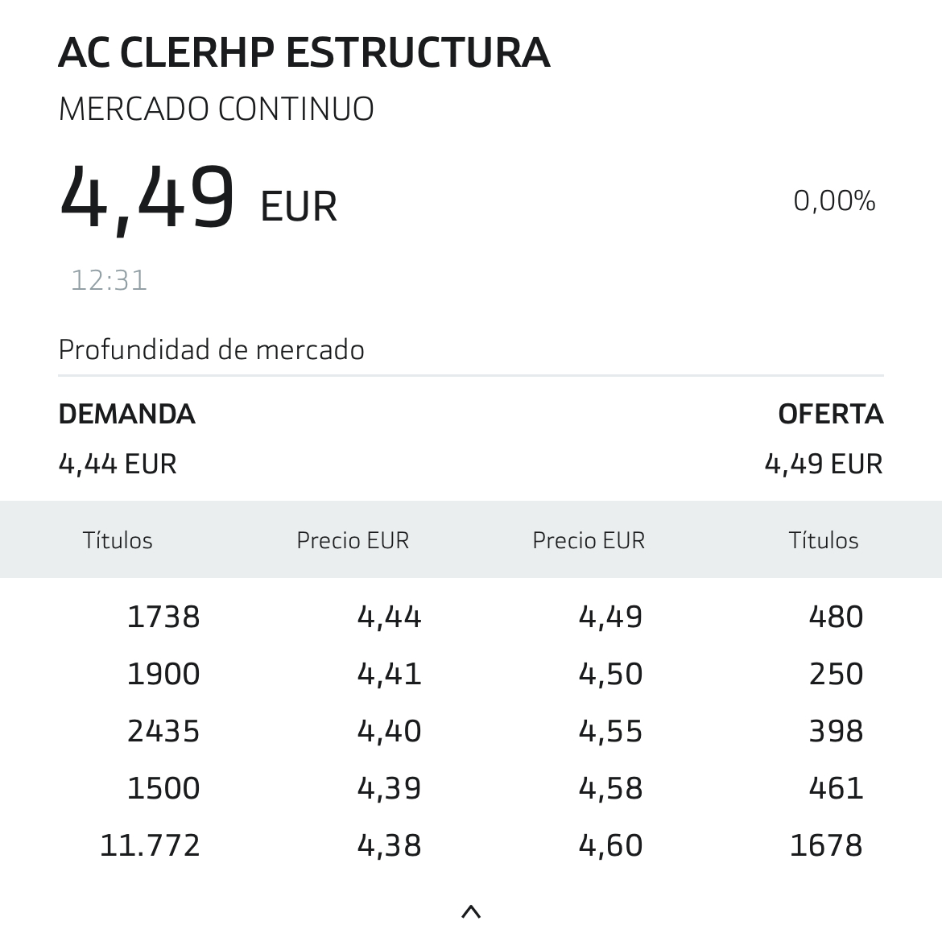
Task: Select bid price 4,41 in the table
Action: tap(390, 674)
